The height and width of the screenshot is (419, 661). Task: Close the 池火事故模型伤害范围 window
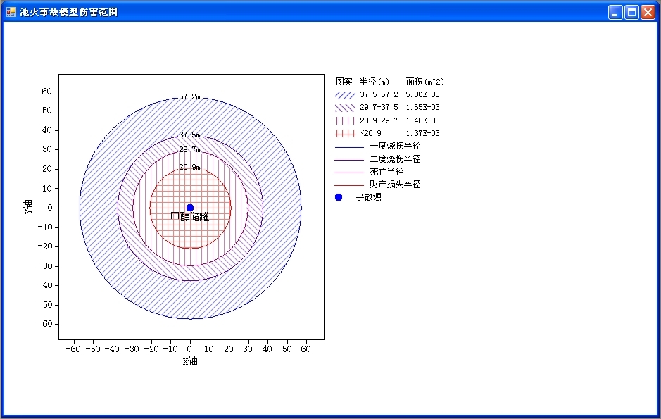[648, 12]
